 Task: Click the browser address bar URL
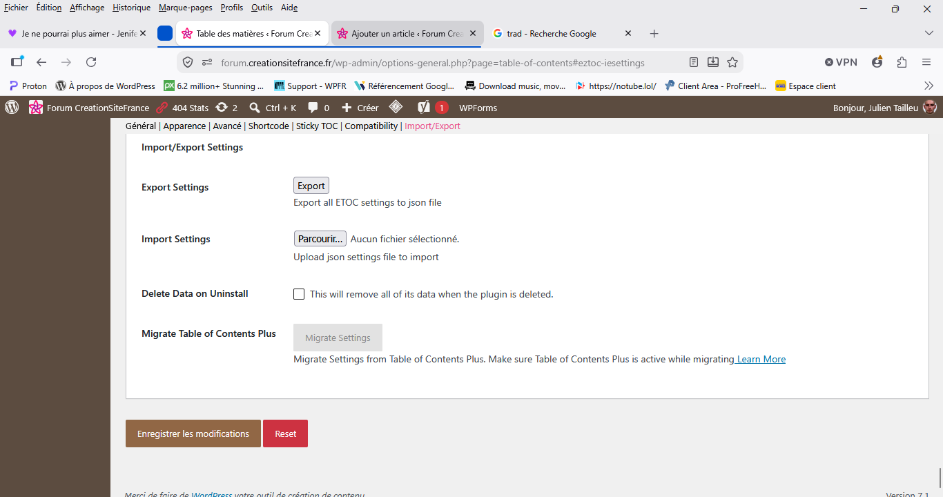(x=432, y=62)
